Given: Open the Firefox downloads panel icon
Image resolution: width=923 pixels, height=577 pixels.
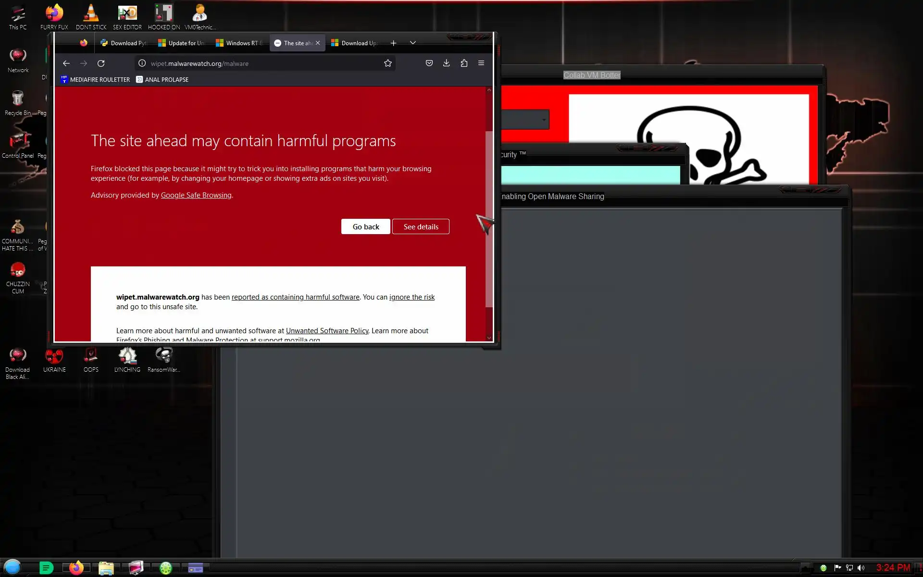Looking at the screenshot, I should pyautogui.click(x=446, y=63).
